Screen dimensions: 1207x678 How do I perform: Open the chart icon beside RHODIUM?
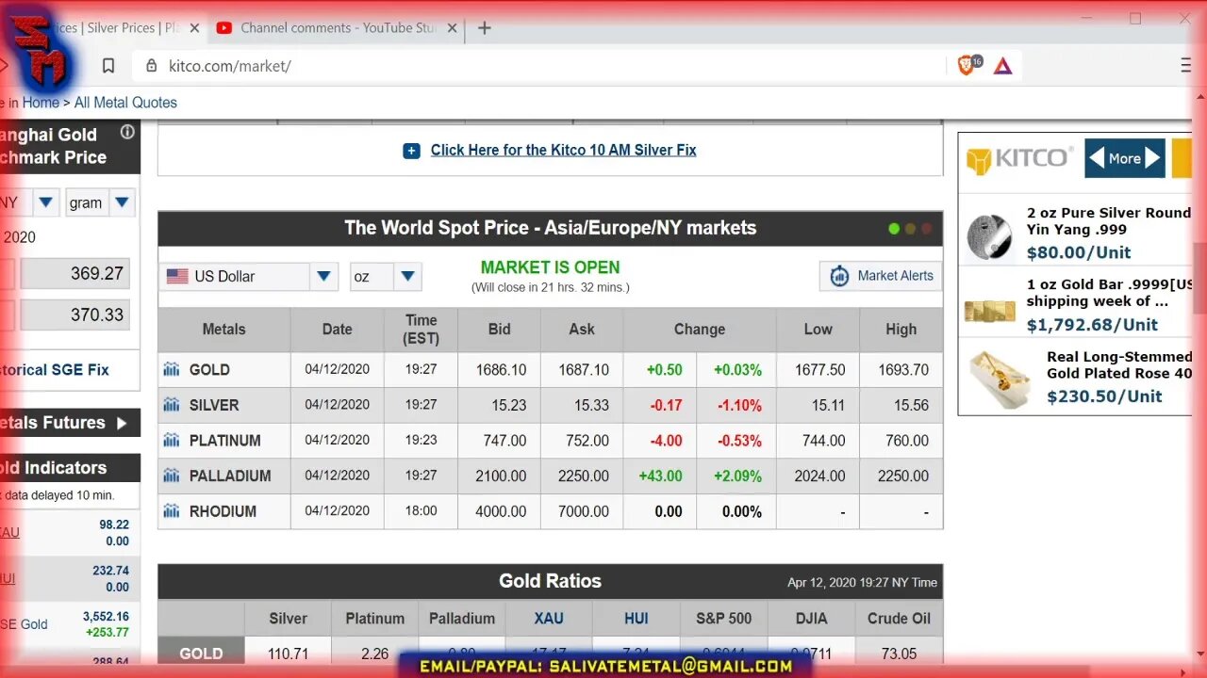tap(171, 510)
